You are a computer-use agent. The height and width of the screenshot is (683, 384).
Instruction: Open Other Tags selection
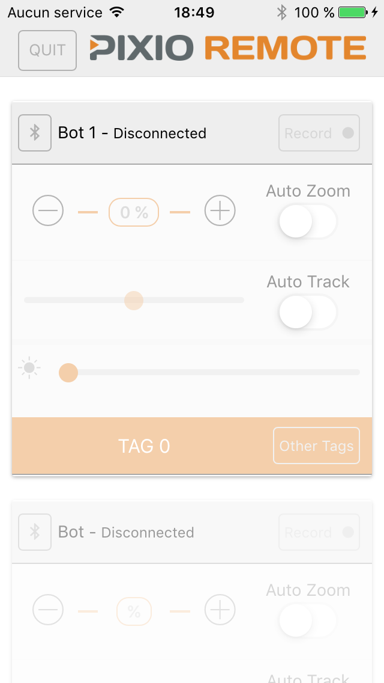coord(316,446)
